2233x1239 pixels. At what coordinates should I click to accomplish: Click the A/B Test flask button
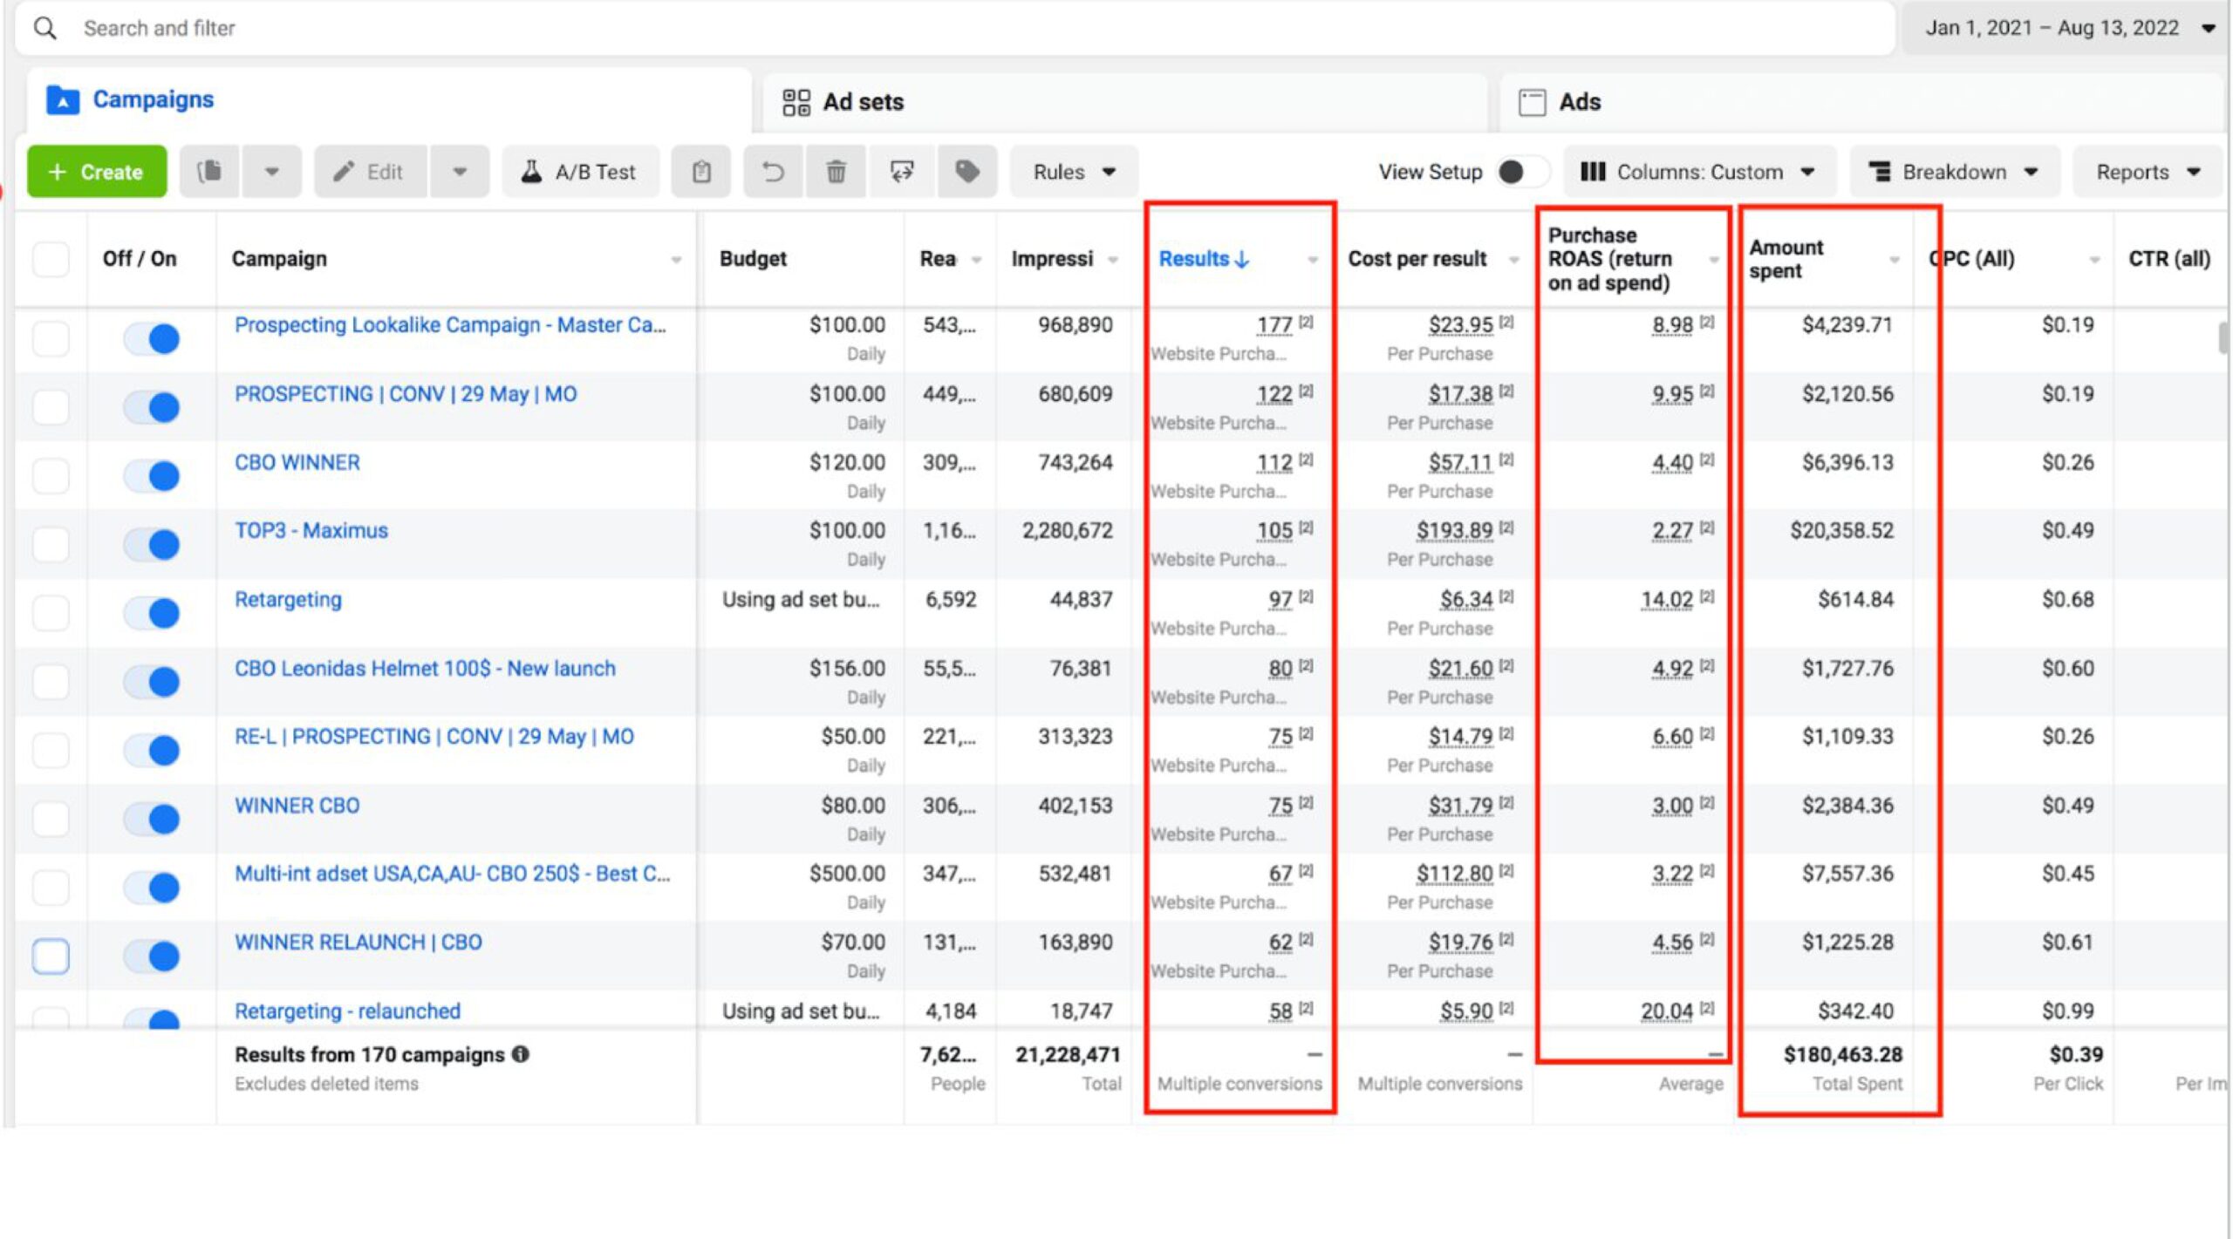coord(580,172)
